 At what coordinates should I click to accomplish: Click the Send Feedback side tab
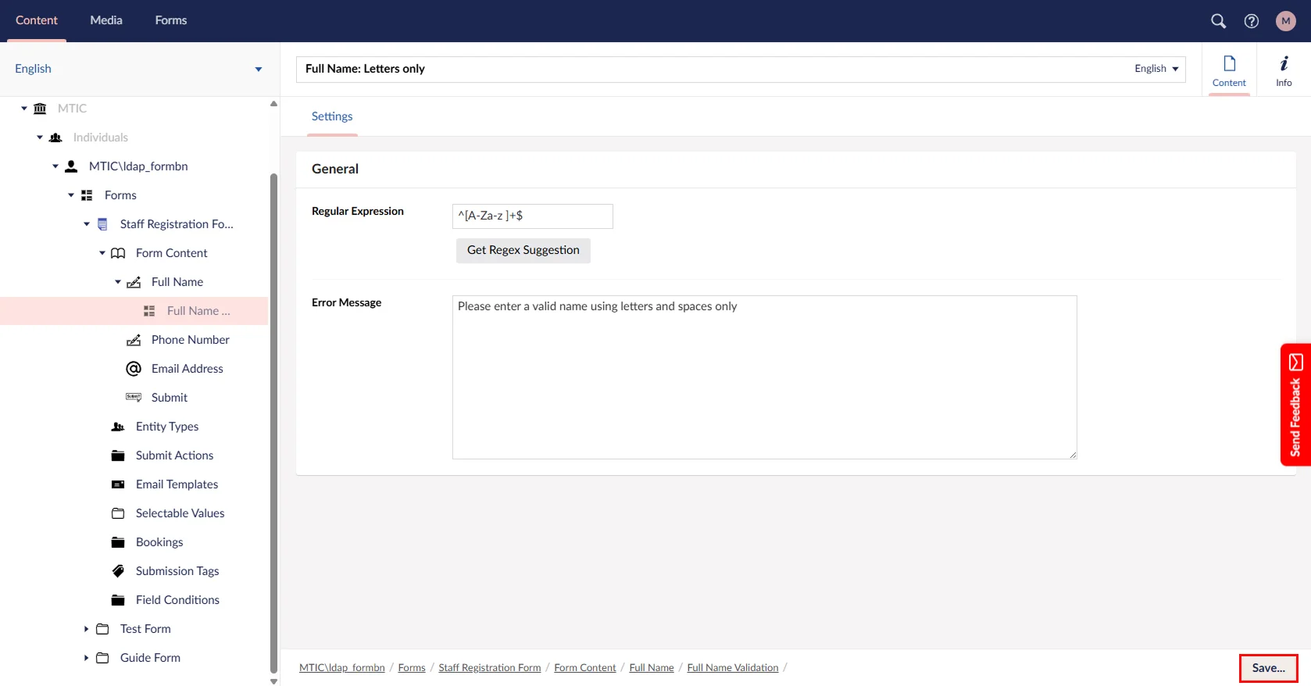pos(1295,405)
